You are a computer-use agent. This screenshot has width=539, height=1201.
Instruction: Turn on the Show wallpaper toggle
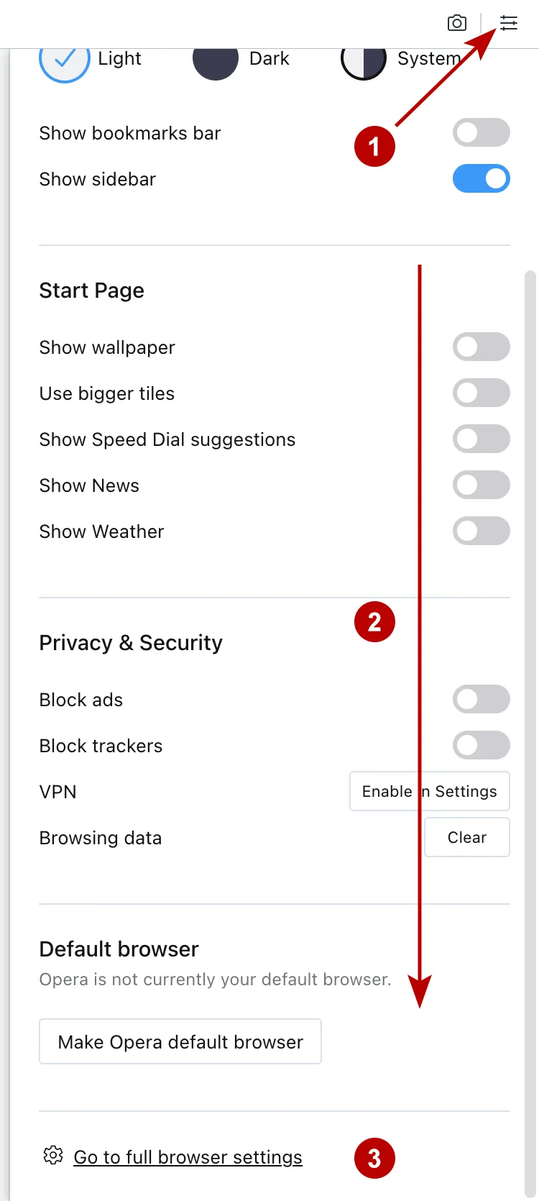coord(482,347)
